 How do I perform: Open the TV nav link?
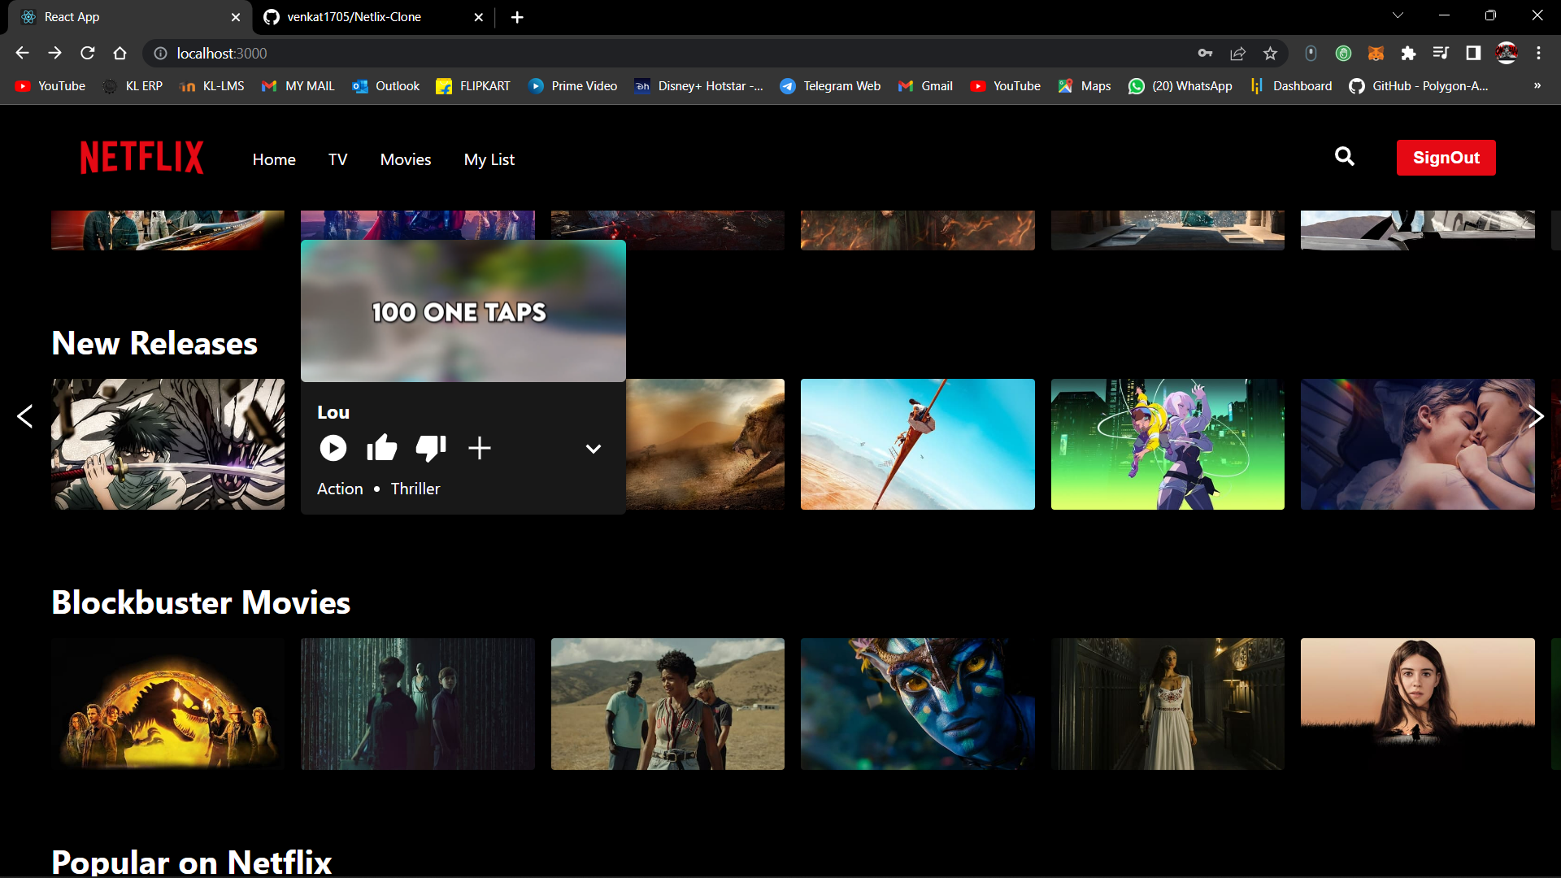point(338,159)
